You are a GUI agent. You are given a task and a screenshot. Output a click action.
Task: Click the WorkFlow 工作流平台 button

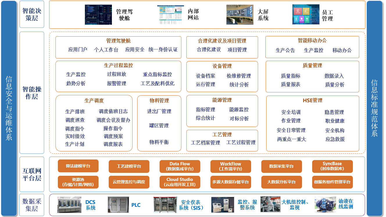[x=231, y=166]
